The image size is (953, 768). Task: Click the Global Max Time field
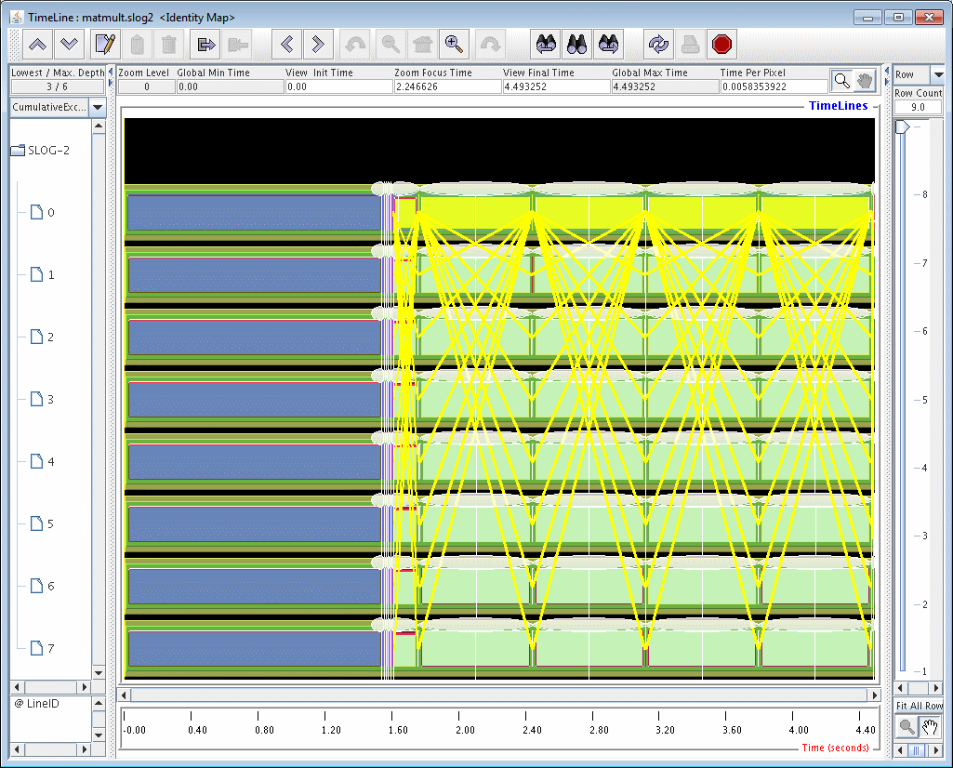tap(665, 86)
